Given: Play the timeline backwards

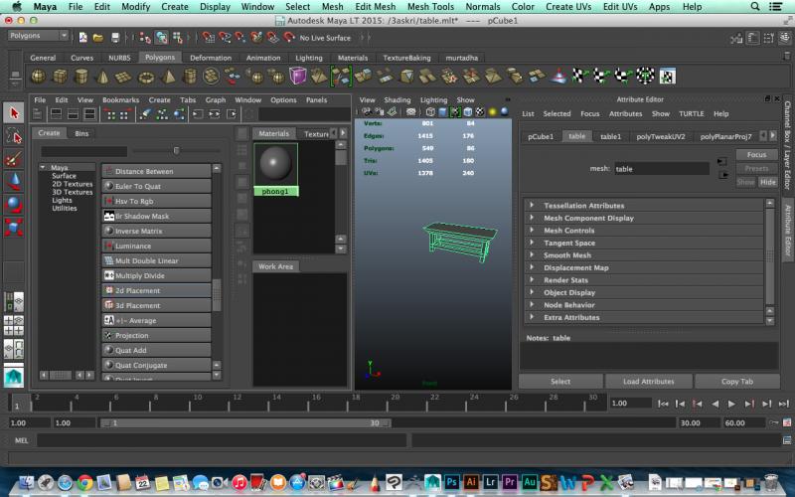Looking at the screenshot, I should pos(715,404).
